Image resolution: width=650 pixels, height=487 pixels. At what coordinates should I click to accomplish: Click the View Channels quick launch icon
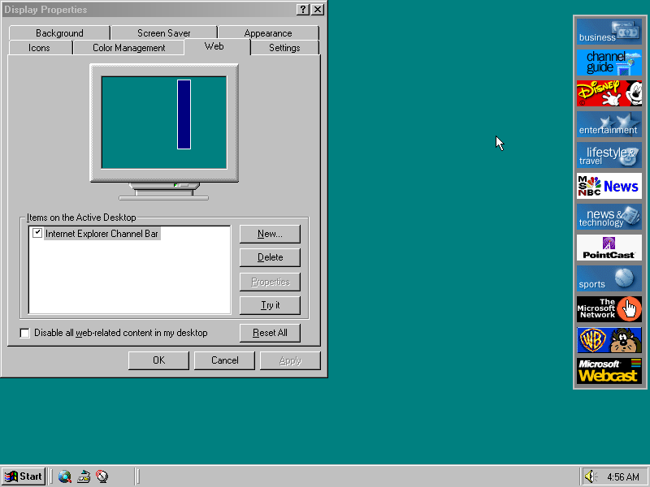(102, 476)
